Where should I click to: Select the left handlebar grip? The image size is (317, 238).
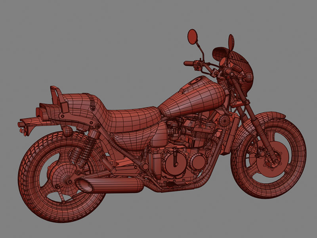click(x=189, y=63)
